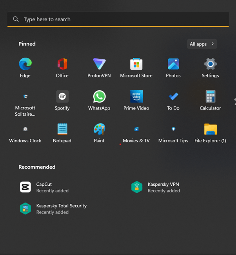Open Spotify
This screenshot has height=255, width=236.
coord(62,100)
